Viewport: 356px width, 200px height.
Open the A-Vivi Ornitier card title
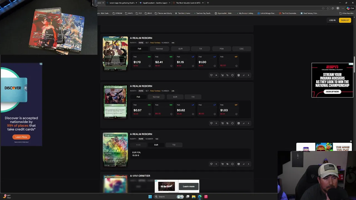[140, 176]
